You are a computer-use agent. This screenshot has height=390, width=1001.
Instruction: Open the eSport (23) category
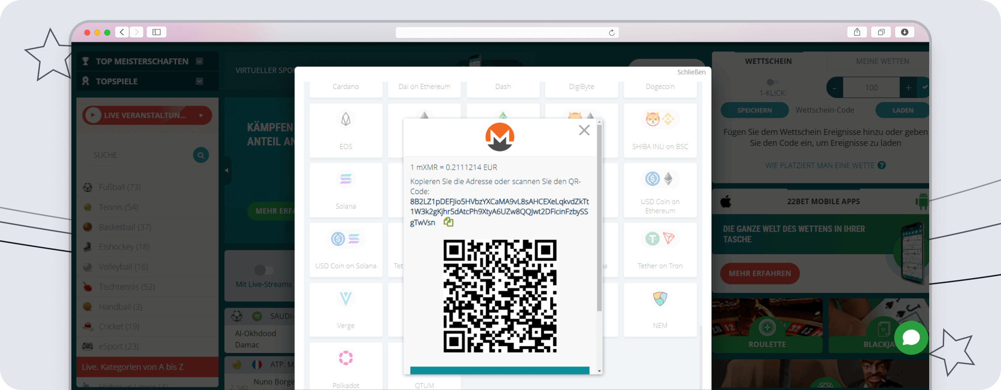[118, 346]
